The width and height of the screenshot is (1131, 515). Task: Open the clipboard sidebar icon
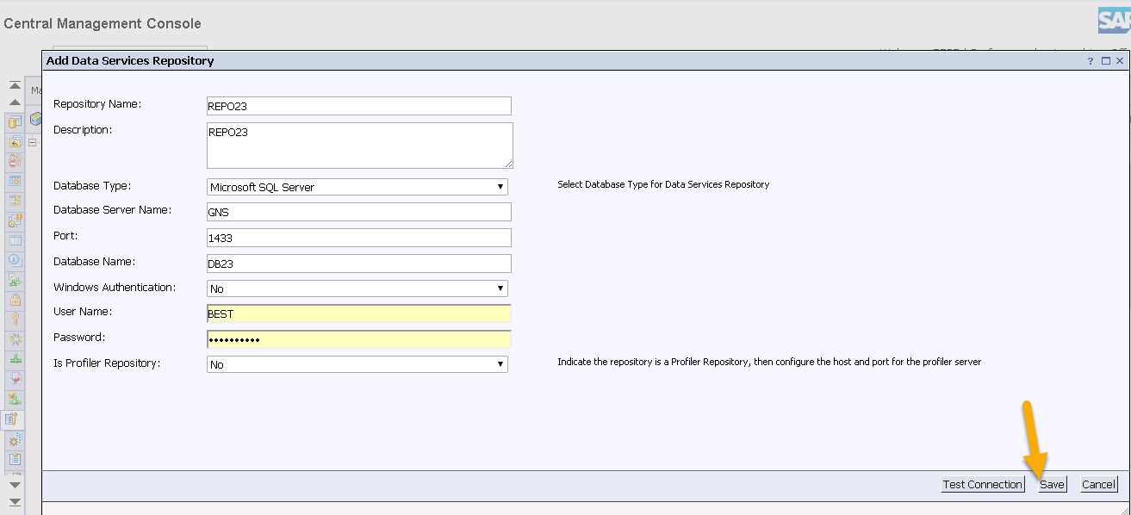pos(15,460)
